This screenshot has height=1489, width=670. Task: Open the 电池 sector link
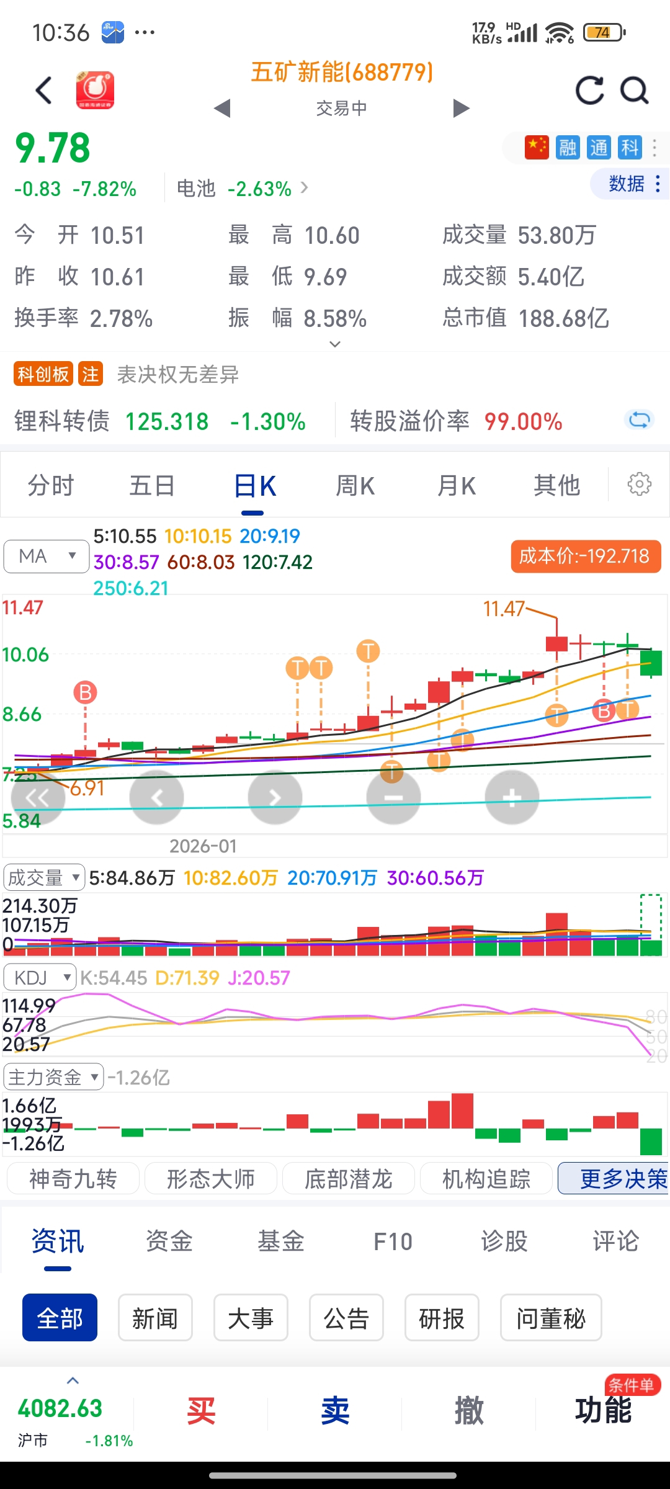(x=242, y=188)
